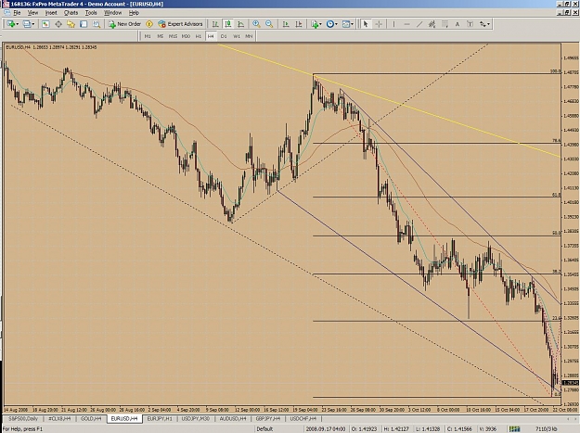Switch to Line Chart mode
This screenshot has height=433, width=580.
[x=240, y=24]
